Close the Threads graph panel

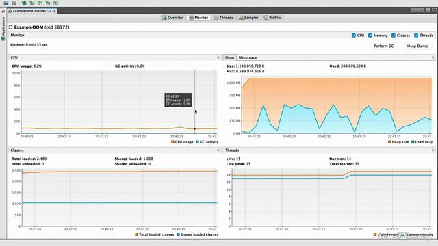tap(433, 150)
